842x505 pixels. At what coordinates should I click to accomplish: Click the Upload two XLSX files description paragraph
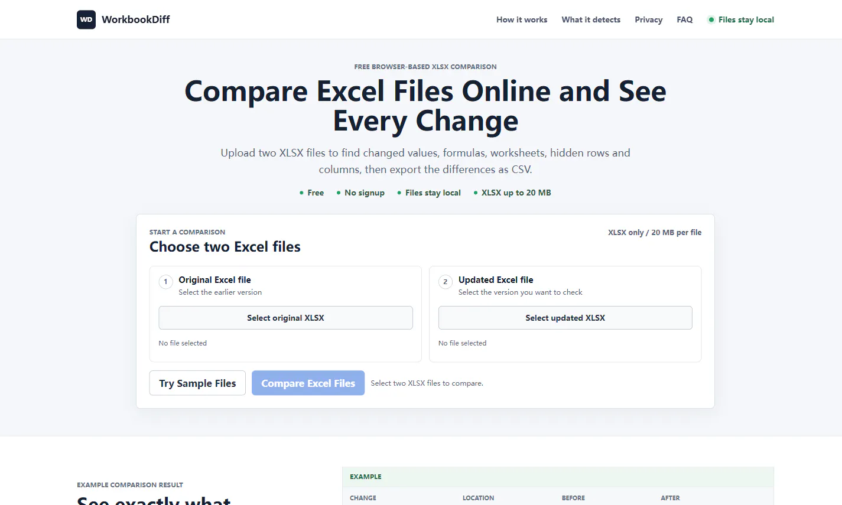(425, 161)
